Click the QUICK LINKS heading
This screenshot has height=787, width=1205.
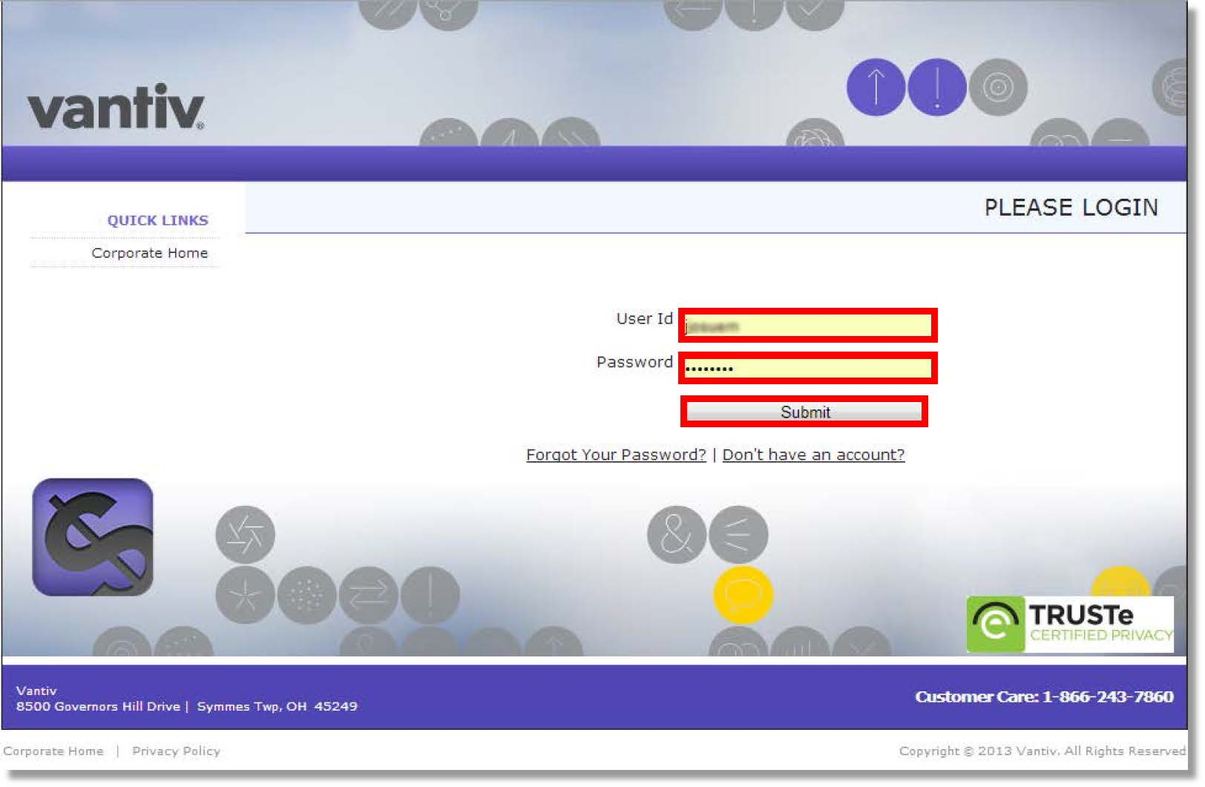(157, 220)
